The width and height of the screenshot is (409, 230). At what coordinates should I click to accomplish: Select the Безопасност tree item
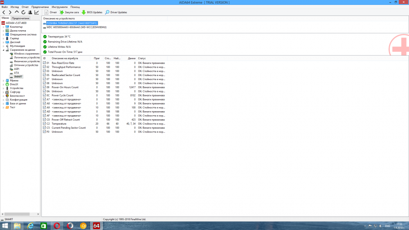18,96
